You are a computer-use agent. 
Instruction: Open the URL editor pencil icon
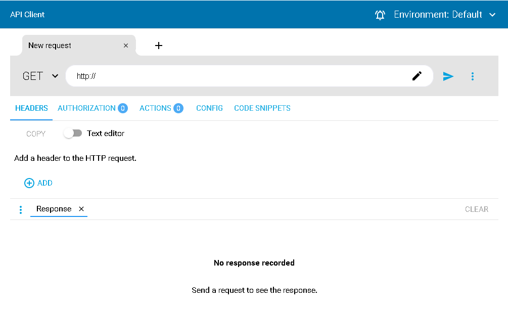pos(417,76)
